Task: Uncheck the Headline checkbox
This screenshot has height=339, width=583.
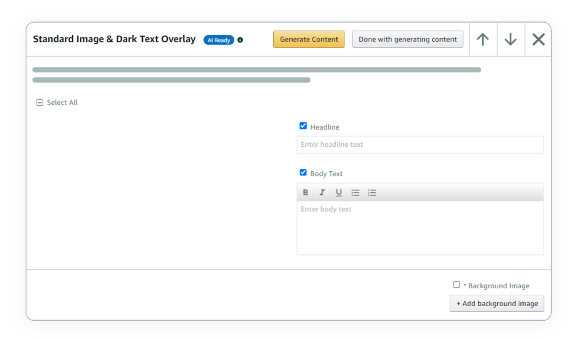Action: pos(303,126)
